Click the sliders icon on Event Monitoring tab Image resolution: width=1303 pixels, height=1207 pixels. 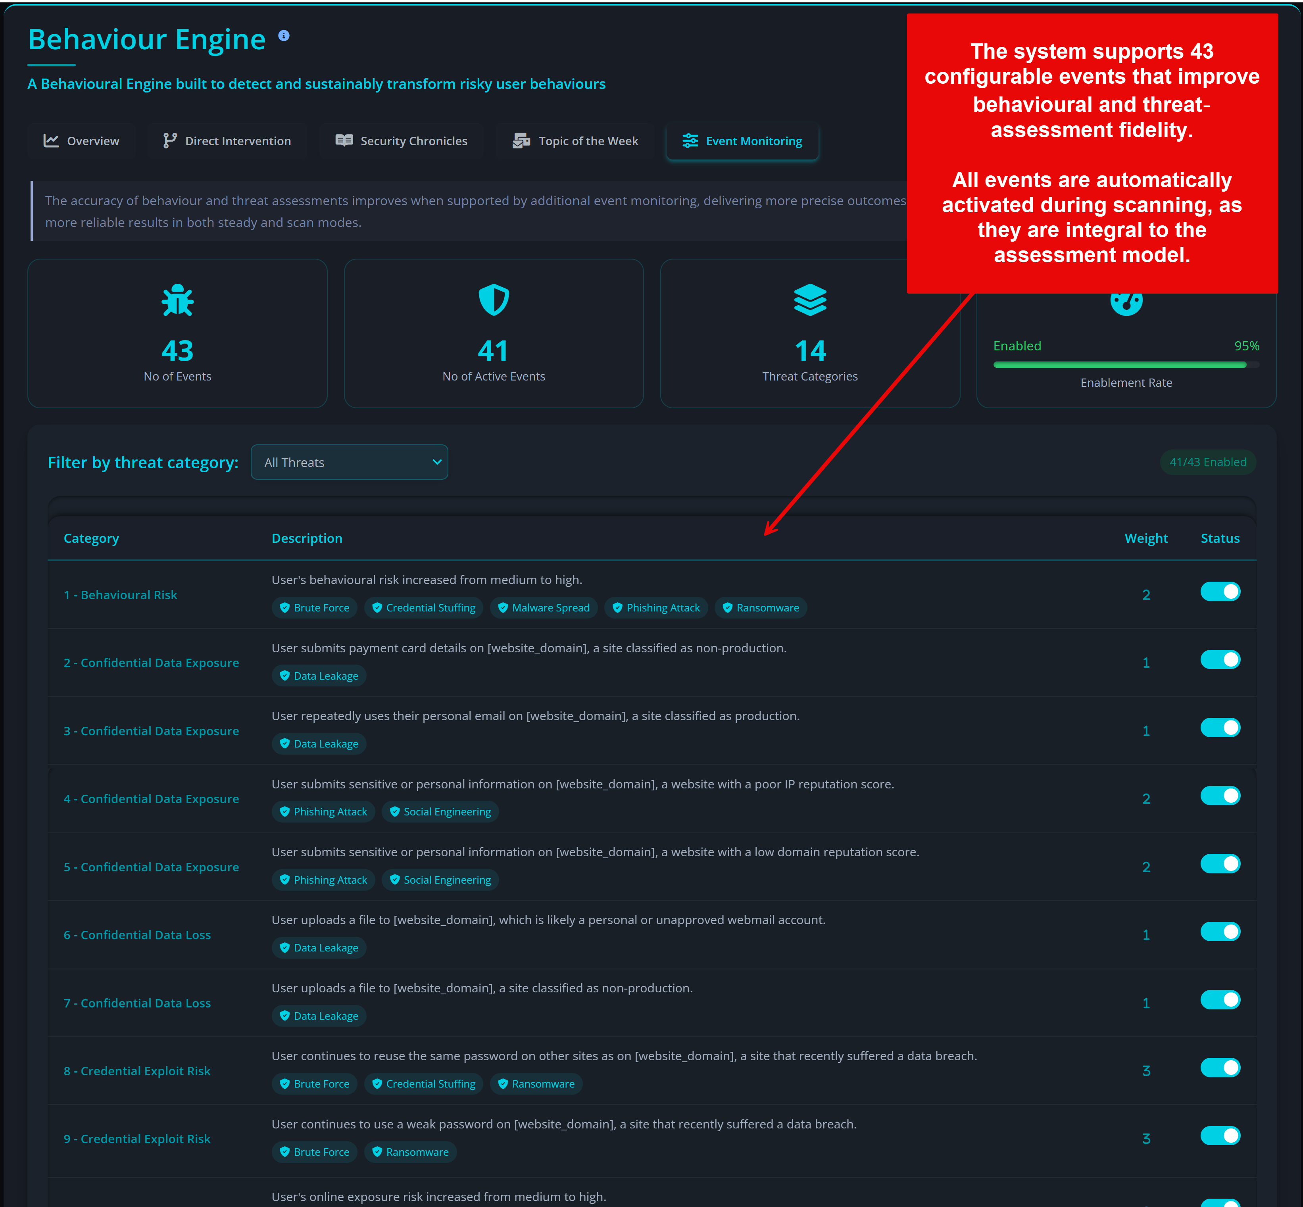click(690, 140)
